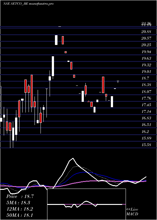Click the tall white candle peaking near 20.88

[56, 40]
